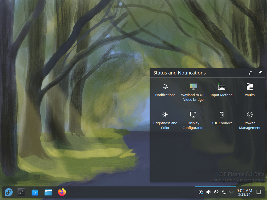The height and width of the screenshot is (200, 267).
Task: Configure system tray via sliders icon
Action: click(251, 73)
